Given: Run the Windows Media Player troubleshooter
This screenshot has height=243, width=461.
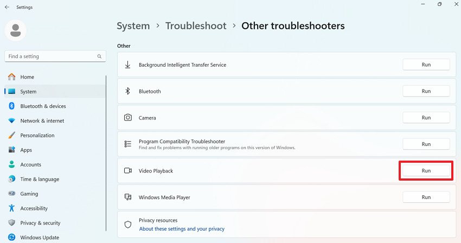Looking at the screenshot, I should pyautogui.click(x=426, y=197).
